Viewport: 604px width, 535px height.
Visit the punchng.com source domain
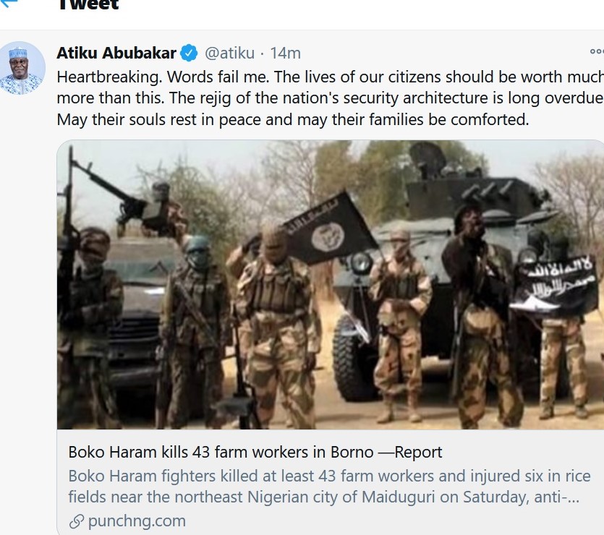[x=137, y=521]
